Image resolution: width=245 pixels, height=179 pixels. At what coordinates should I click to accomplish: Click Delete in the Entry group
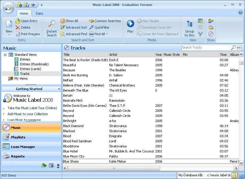[x=23, y=27]
